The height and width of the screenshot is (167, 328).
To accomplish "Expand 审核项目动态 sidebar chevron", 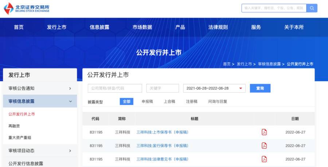I will (x=70, y=151).
